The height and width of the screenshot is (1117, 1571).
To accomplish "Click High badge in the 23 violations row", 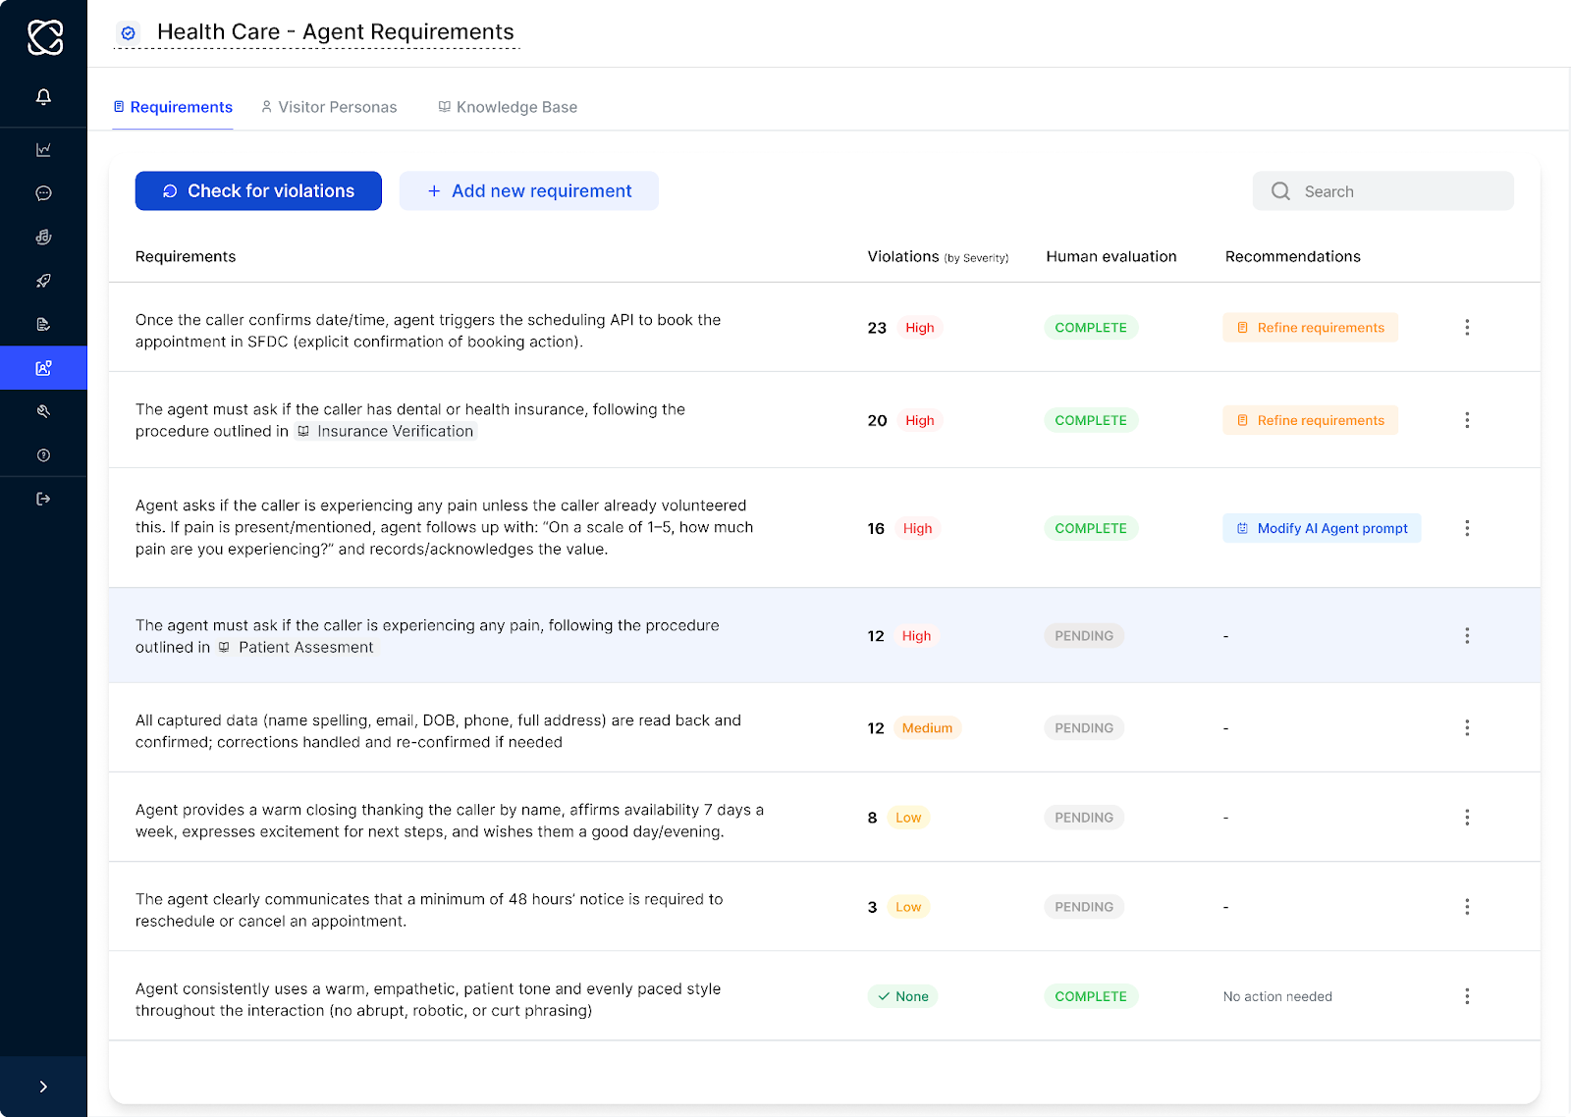I will click(920, 328).
